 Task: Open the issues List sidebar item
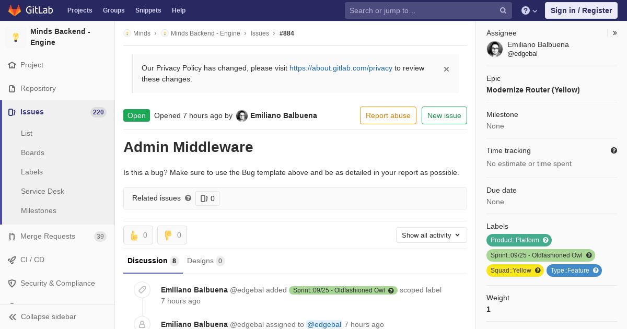point(27,134)
